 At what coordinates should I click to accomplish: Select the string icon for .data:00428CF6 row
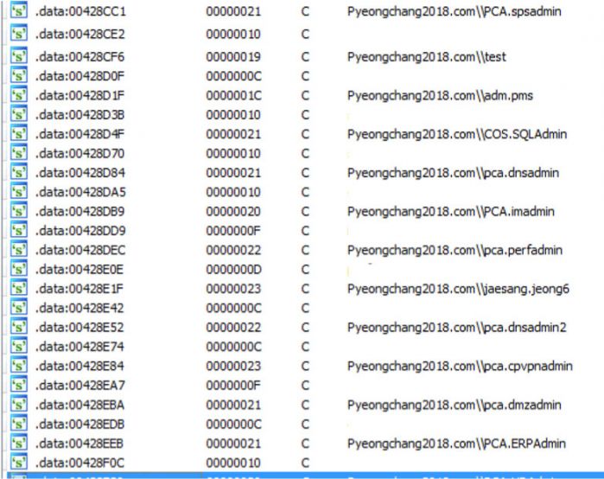[x=18, y=57]
